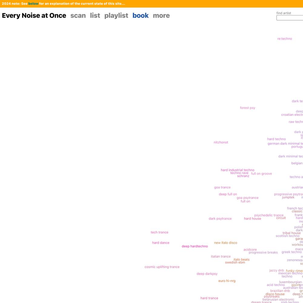Select the jazzy dnb genre
Screen dimensions: 303x303
(277, 271)
